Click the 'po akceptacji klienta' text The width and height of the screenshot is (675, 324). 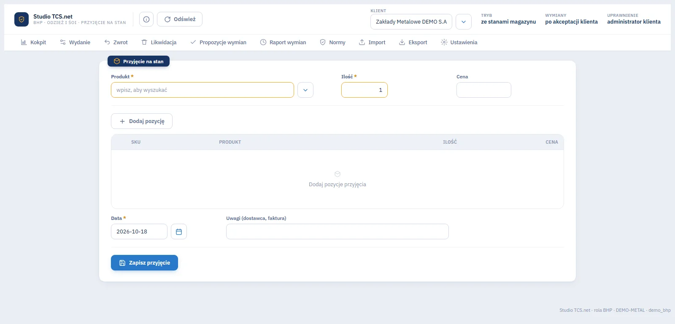[x=572, y=22]
